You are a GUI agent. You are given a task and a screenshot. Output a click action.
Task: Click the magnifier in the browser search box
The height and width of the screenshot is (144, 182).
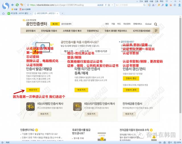coord(144,5)
